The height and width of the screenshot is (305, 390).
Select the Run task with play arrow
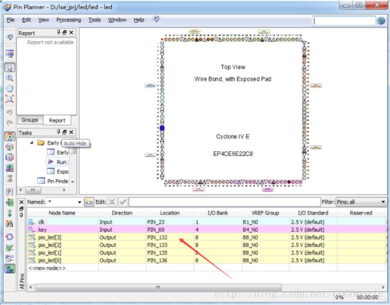[58, 162]
